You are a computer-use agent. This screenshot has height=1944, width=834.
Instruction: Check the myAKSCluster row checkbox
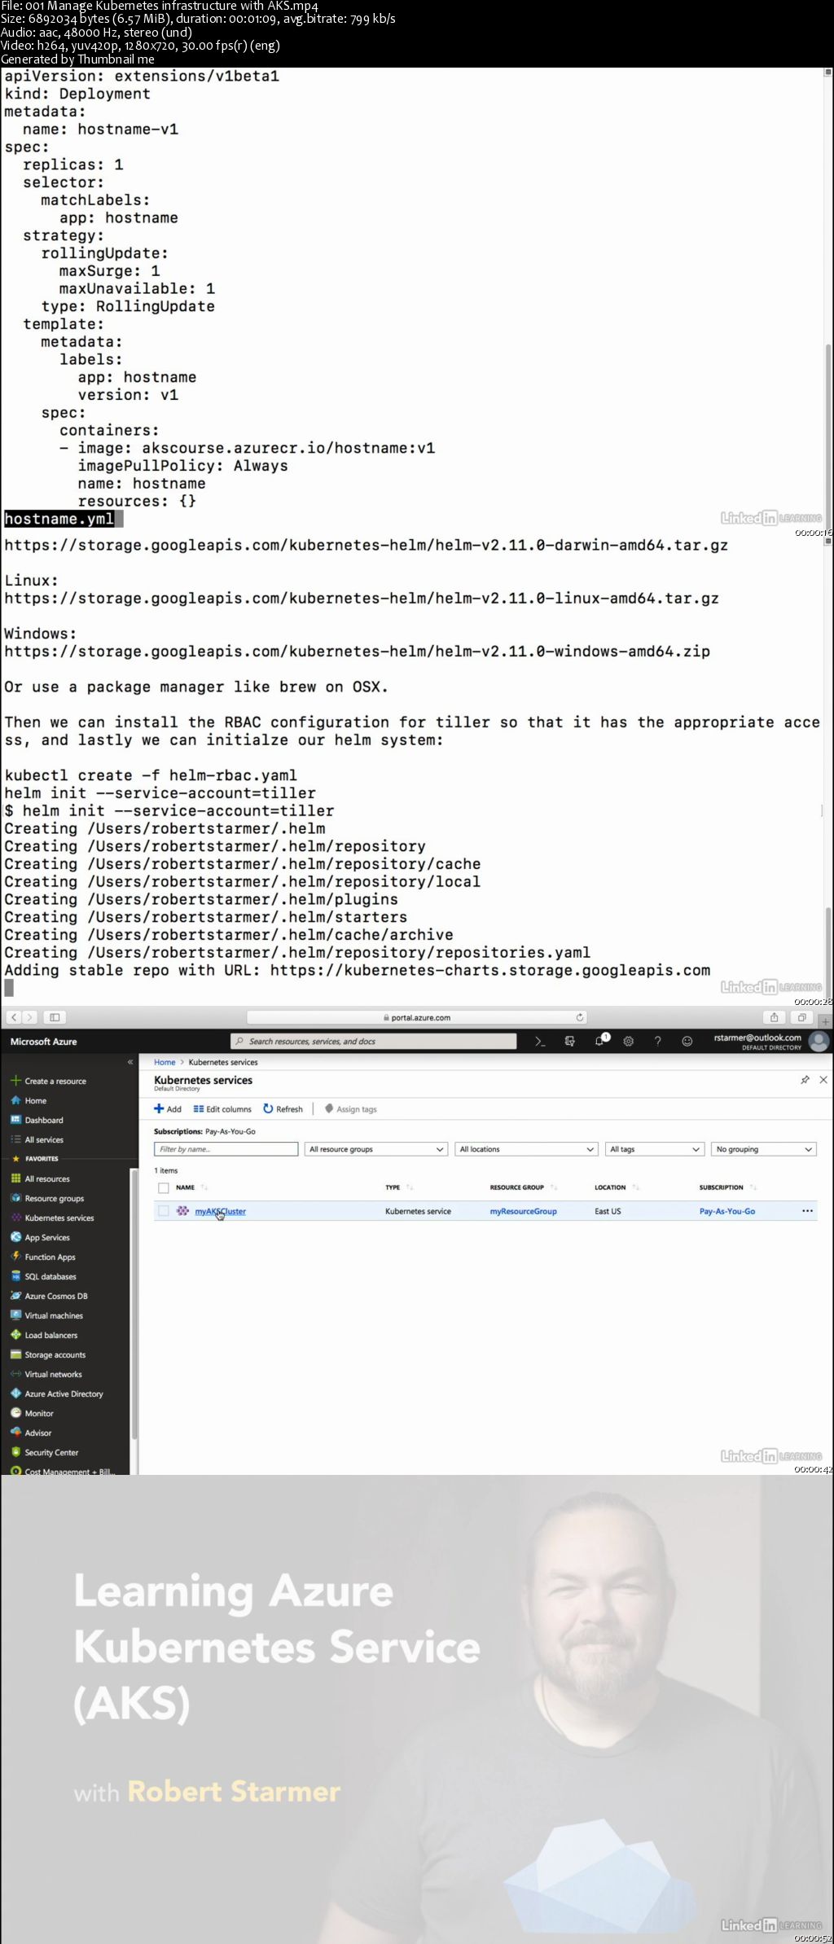click(x=164, y=1211)
